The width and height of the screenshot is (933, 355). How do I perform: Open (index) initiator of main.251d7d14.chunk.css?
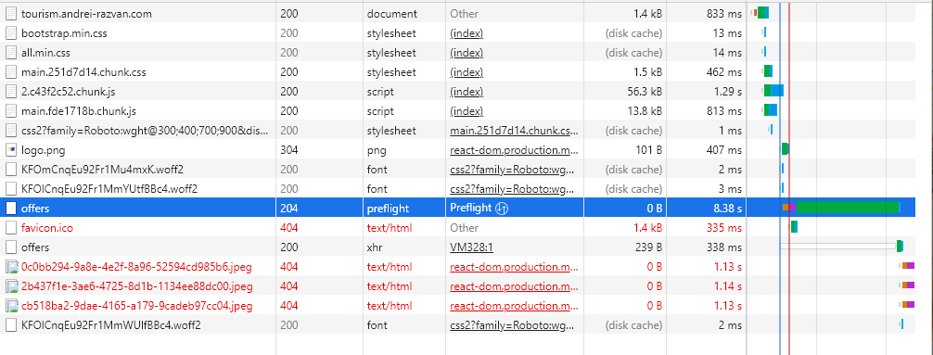466,72
